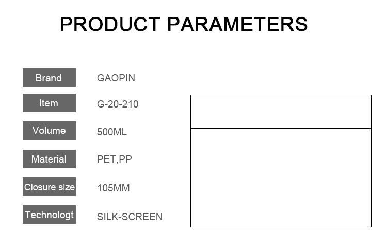387x250 pixels.
Task: Click the Technologt label box
Action: tap(49, 215)
